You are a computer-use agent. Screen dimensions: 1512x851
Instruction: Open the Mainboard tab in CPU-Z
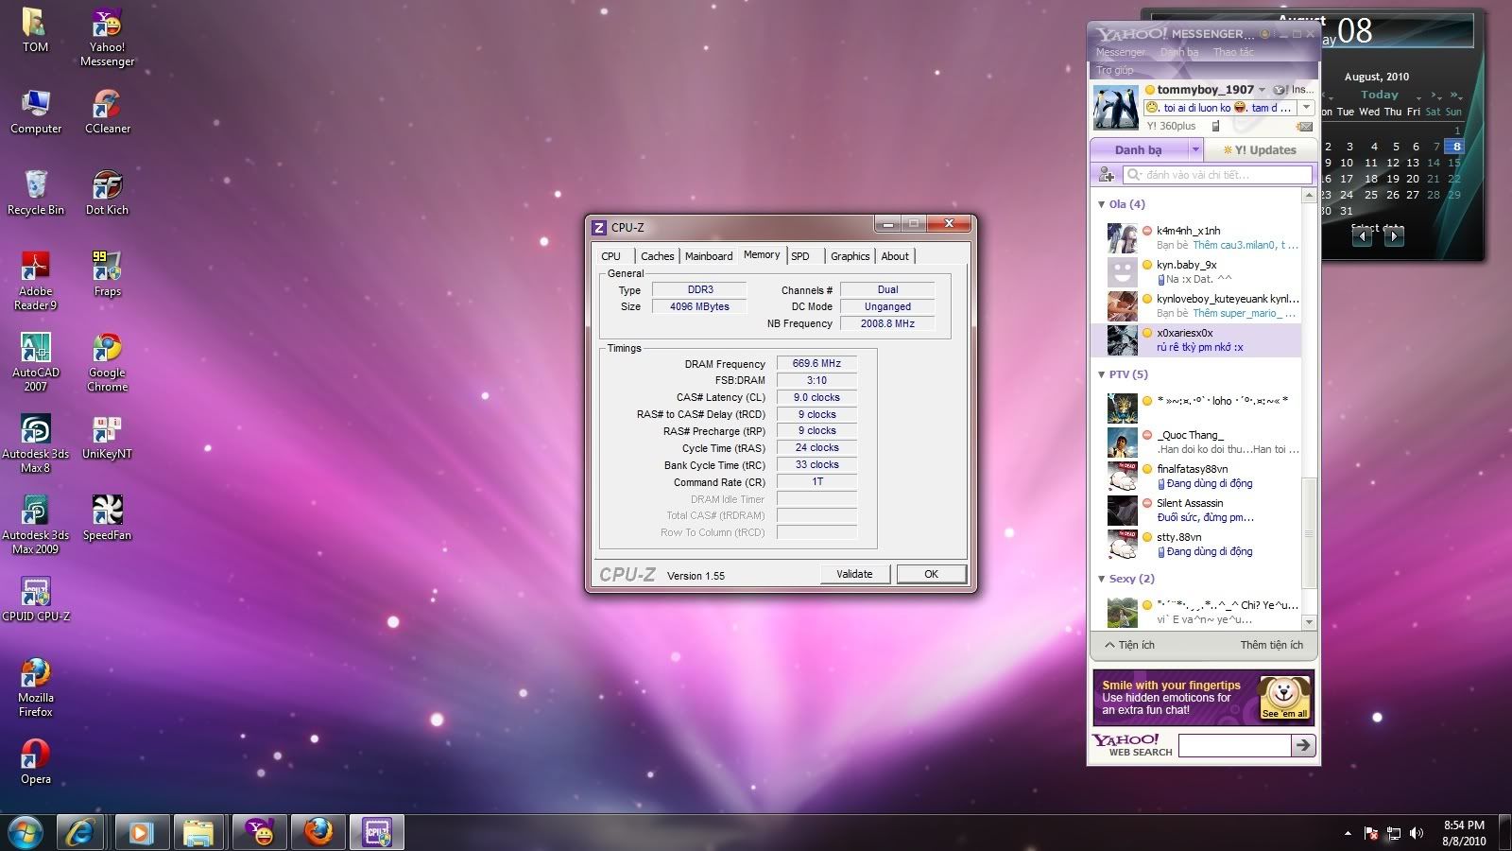[x=709, y=256]
